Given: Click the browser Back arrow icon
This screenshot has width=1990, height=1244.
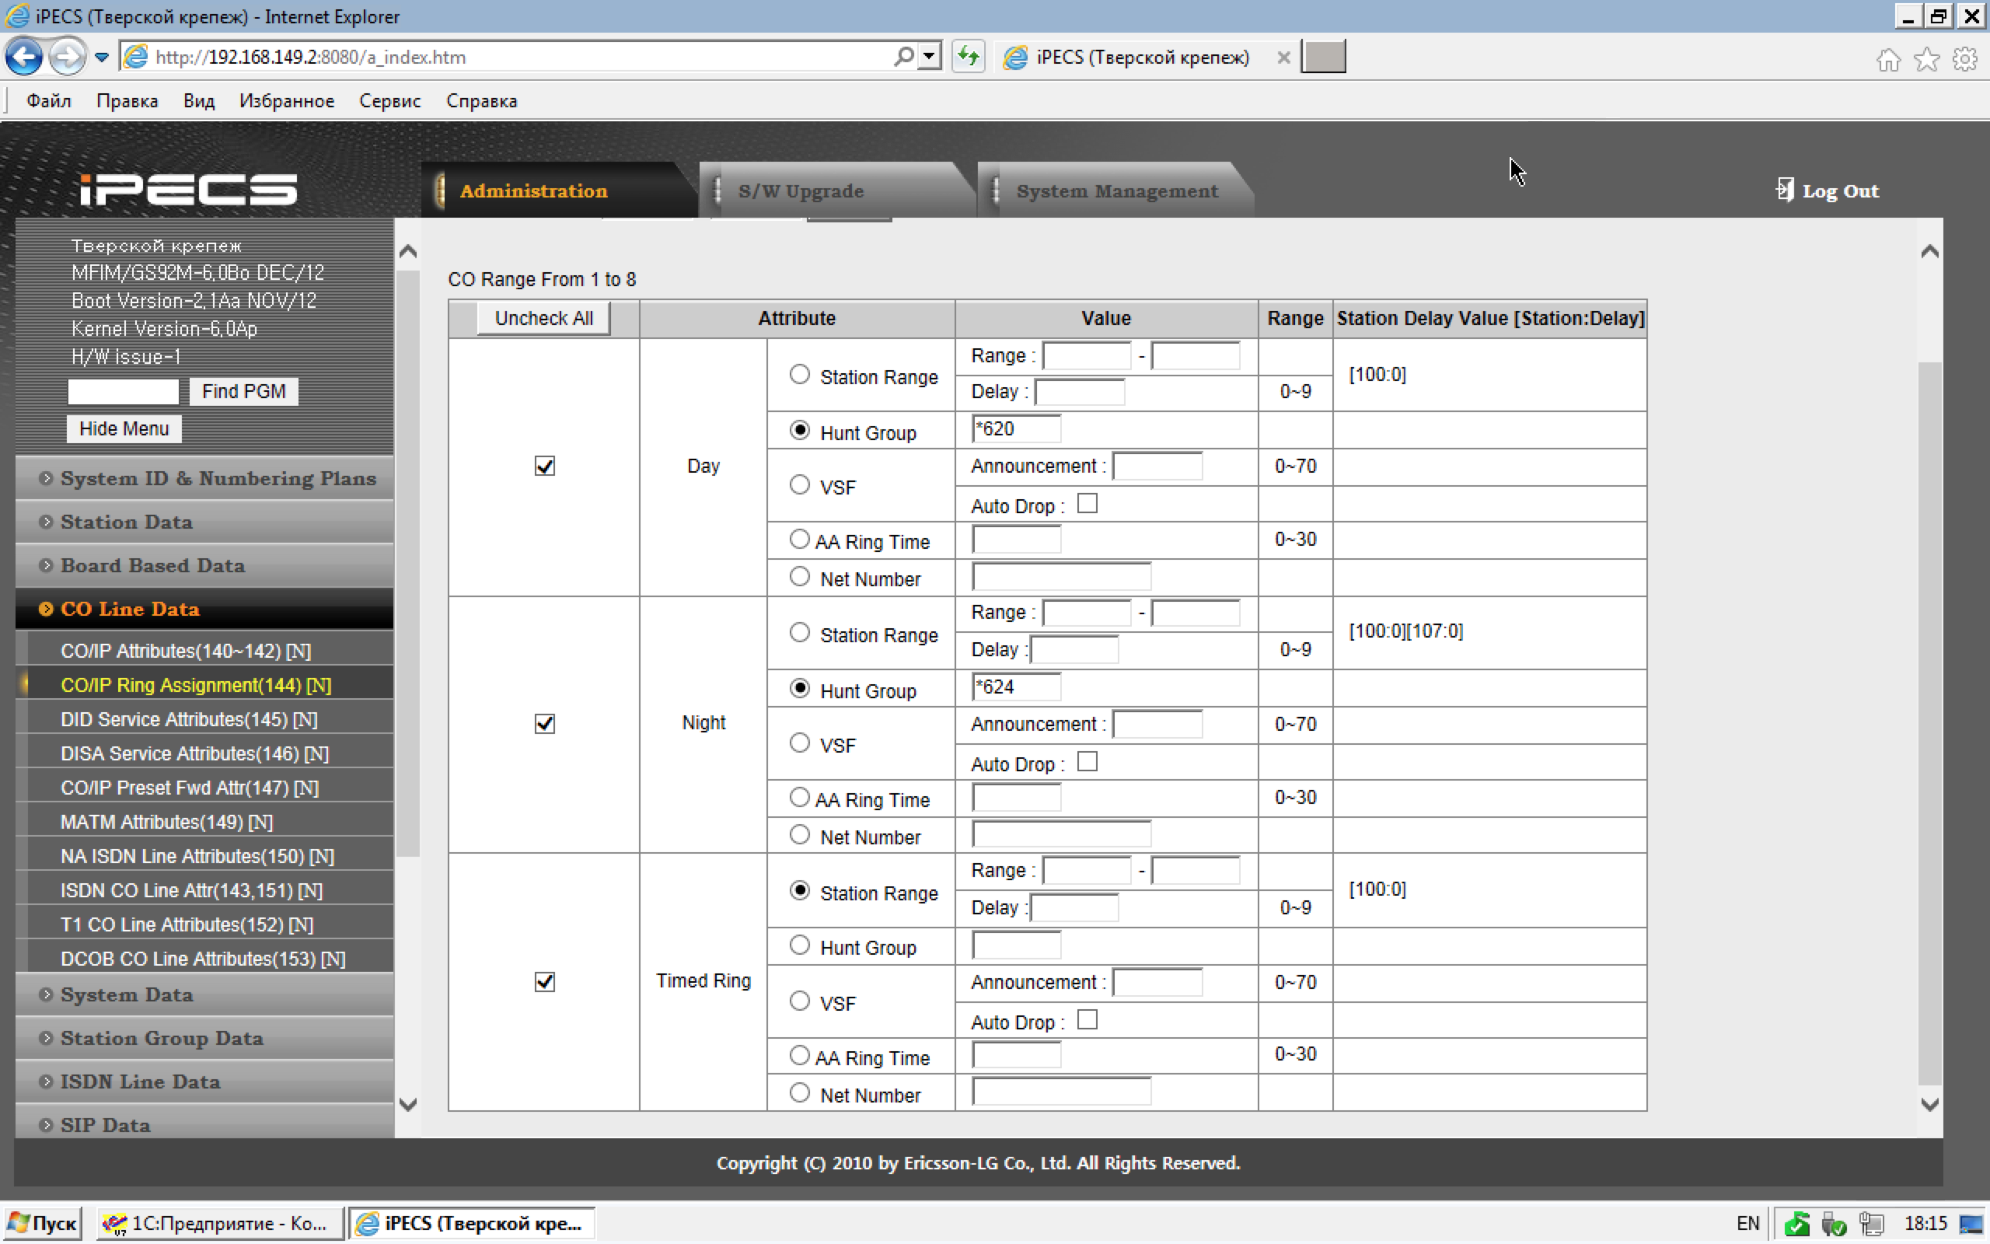Looking at the screenshot, I should (x=24, y=57).
